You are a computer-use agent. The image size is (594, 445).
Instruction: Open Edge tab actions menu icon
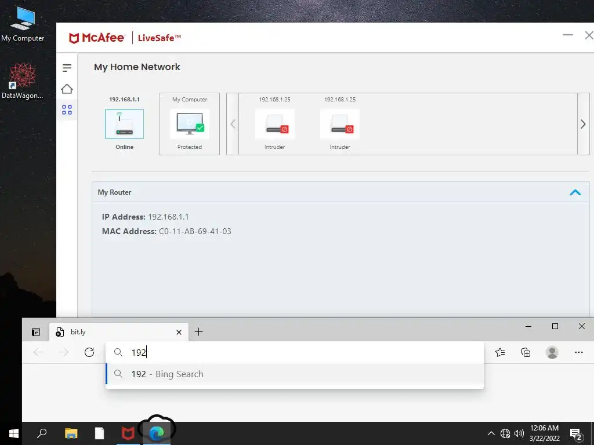(x=36, y=332)
